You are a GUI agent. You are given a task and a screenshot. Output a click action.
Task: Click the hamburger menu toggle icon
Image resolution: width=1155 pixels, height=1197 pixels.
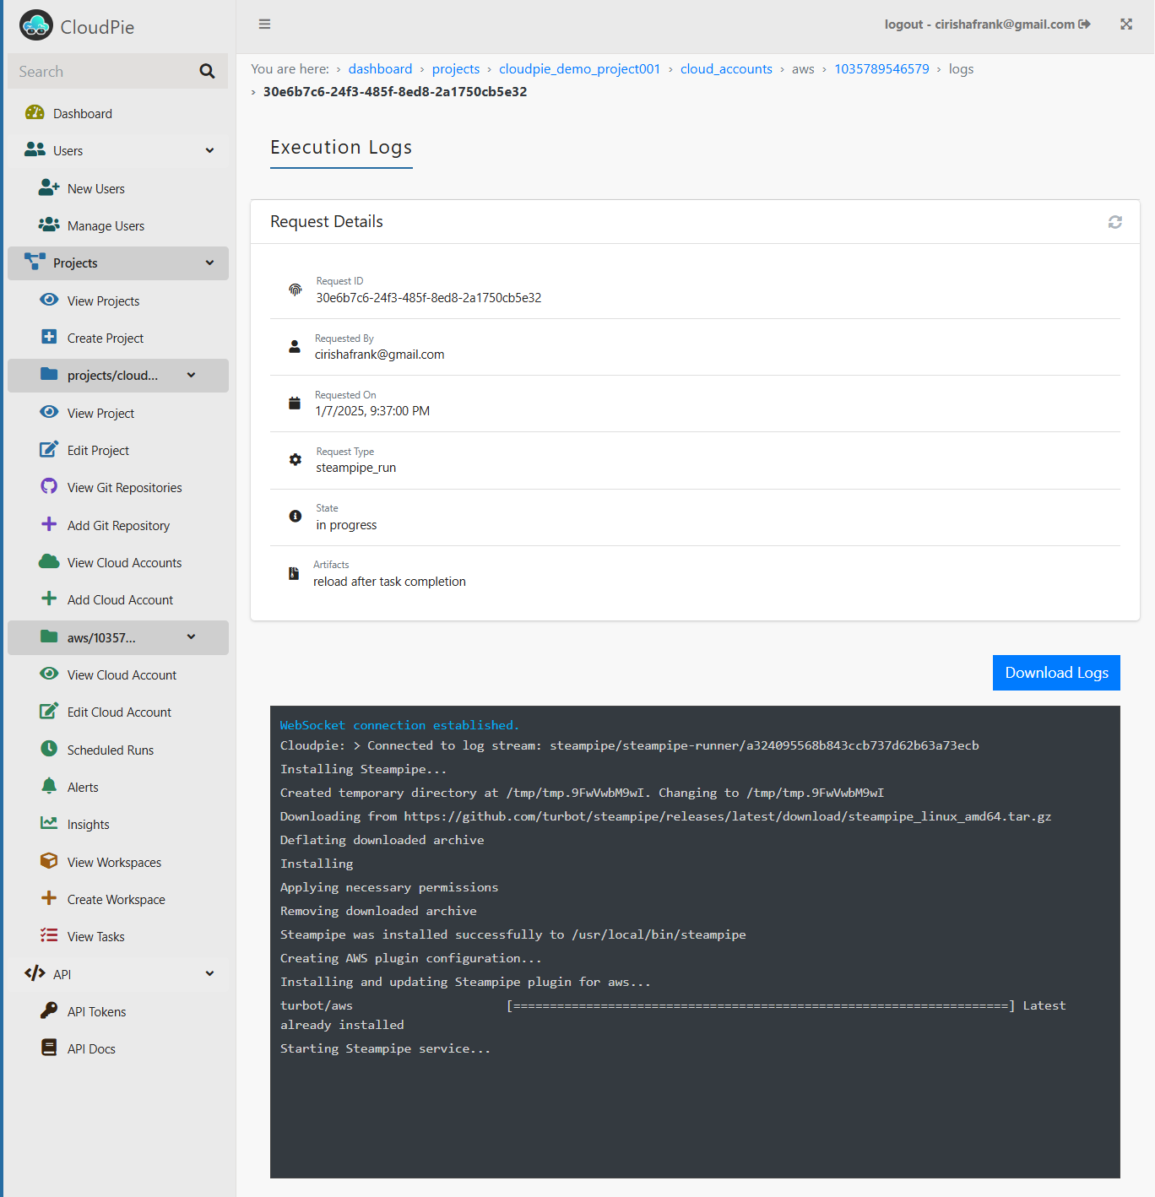(264, 24)
